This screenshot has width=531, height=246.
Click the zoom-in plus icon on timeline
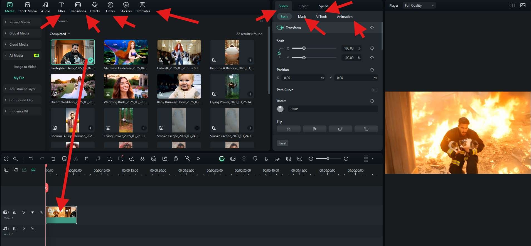click(346, 159)
